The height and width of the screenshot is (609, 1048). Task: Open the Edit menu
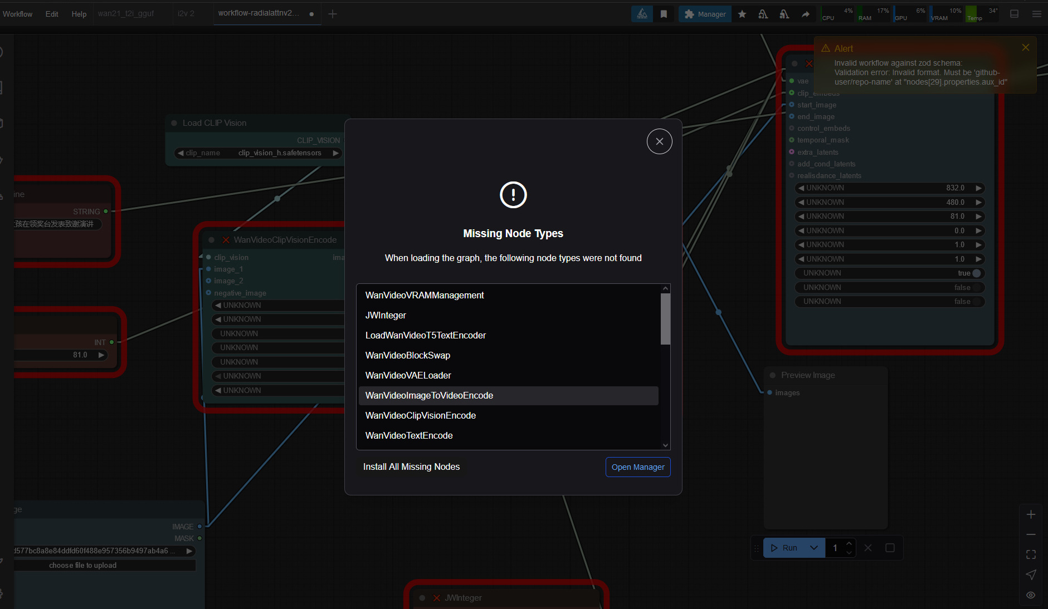pyautogui.click(x=52, y=14)
